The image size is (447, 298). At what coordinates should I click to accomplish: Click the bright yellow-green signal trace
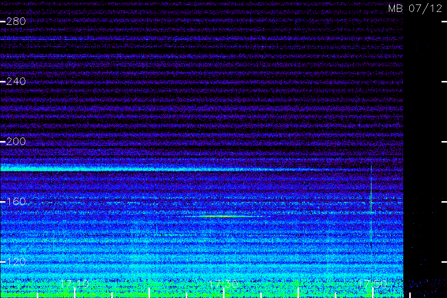pyautogui.click(x=224, y=217)
